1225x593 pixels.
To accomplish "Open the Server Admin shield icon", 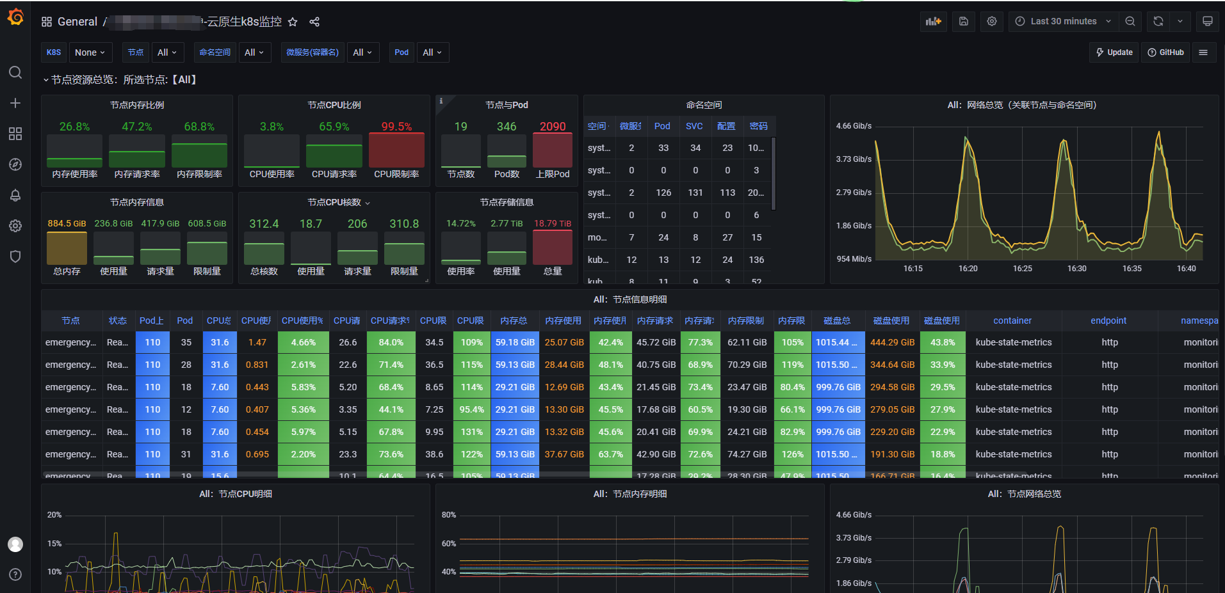I will 15,257.
